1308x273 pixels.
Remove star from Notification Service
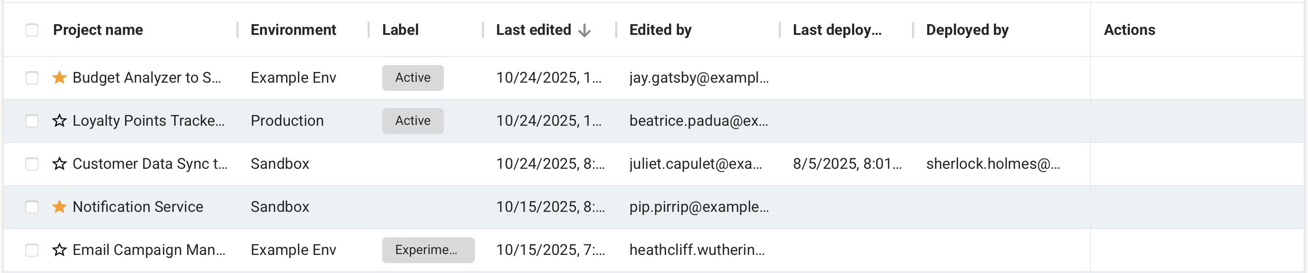pyautogui.click(x=60, y=207)
